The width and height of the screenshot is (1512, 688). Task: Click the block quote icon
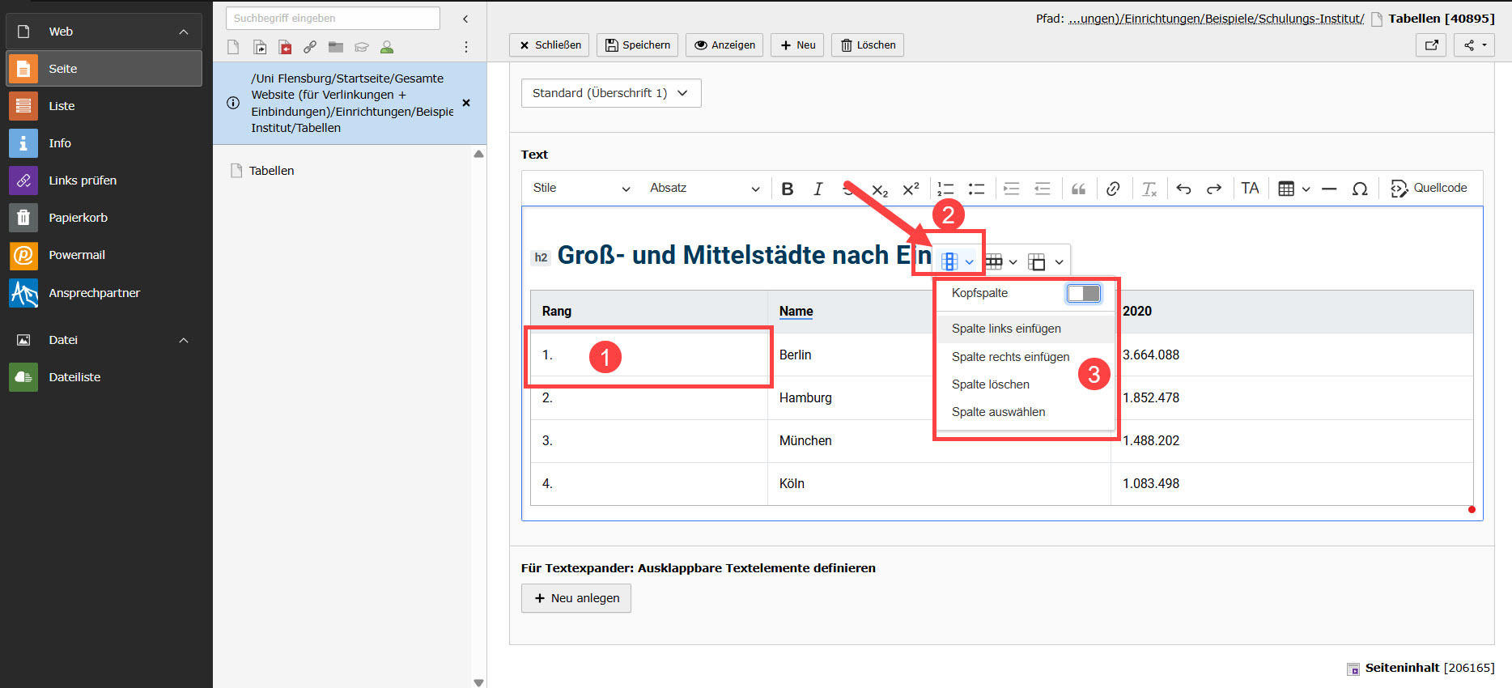(1078, 189)
